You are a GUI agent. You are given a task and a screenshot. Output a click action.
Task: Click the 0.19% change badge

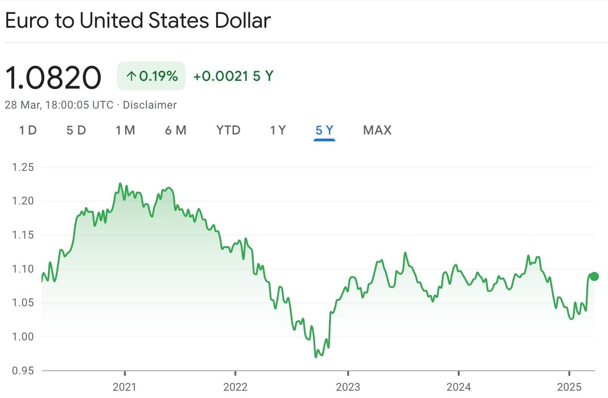pos(152,76)
